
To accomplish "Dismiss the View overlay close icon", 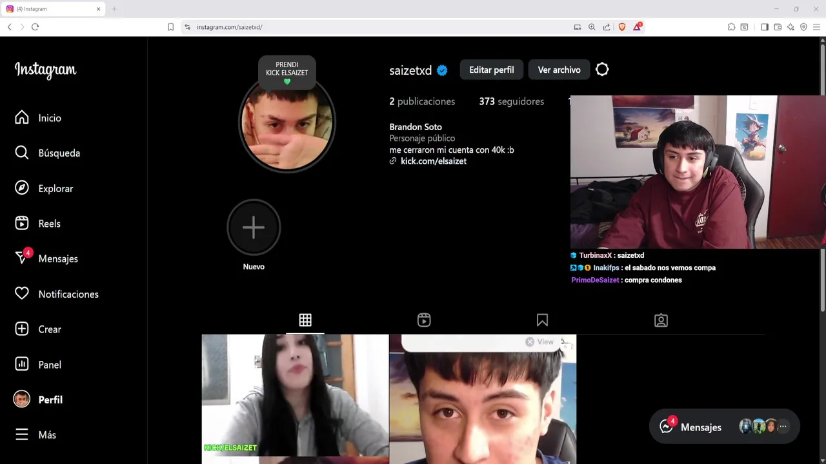I will pyautogui.click(x=530, y=342).
